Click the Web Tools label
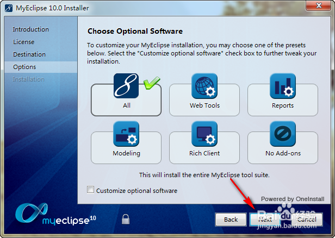The image size is (335, 238). (x=204, y=105)
